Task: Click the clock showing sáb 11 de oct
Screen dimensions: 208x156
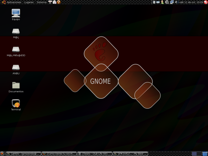Action: click(191, 2)
